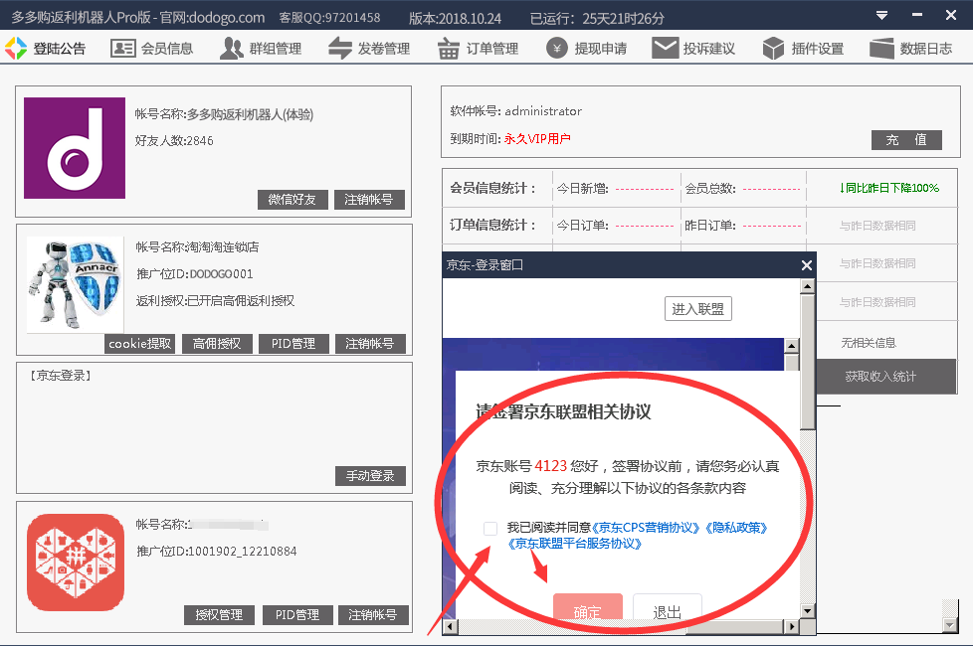
Task: Click the outer scrollbar down arrow in JD window
Action: 807,610
